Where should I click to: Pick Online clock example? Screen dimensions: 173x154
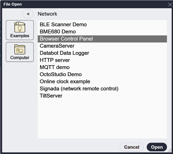click(x=102, y=82)
